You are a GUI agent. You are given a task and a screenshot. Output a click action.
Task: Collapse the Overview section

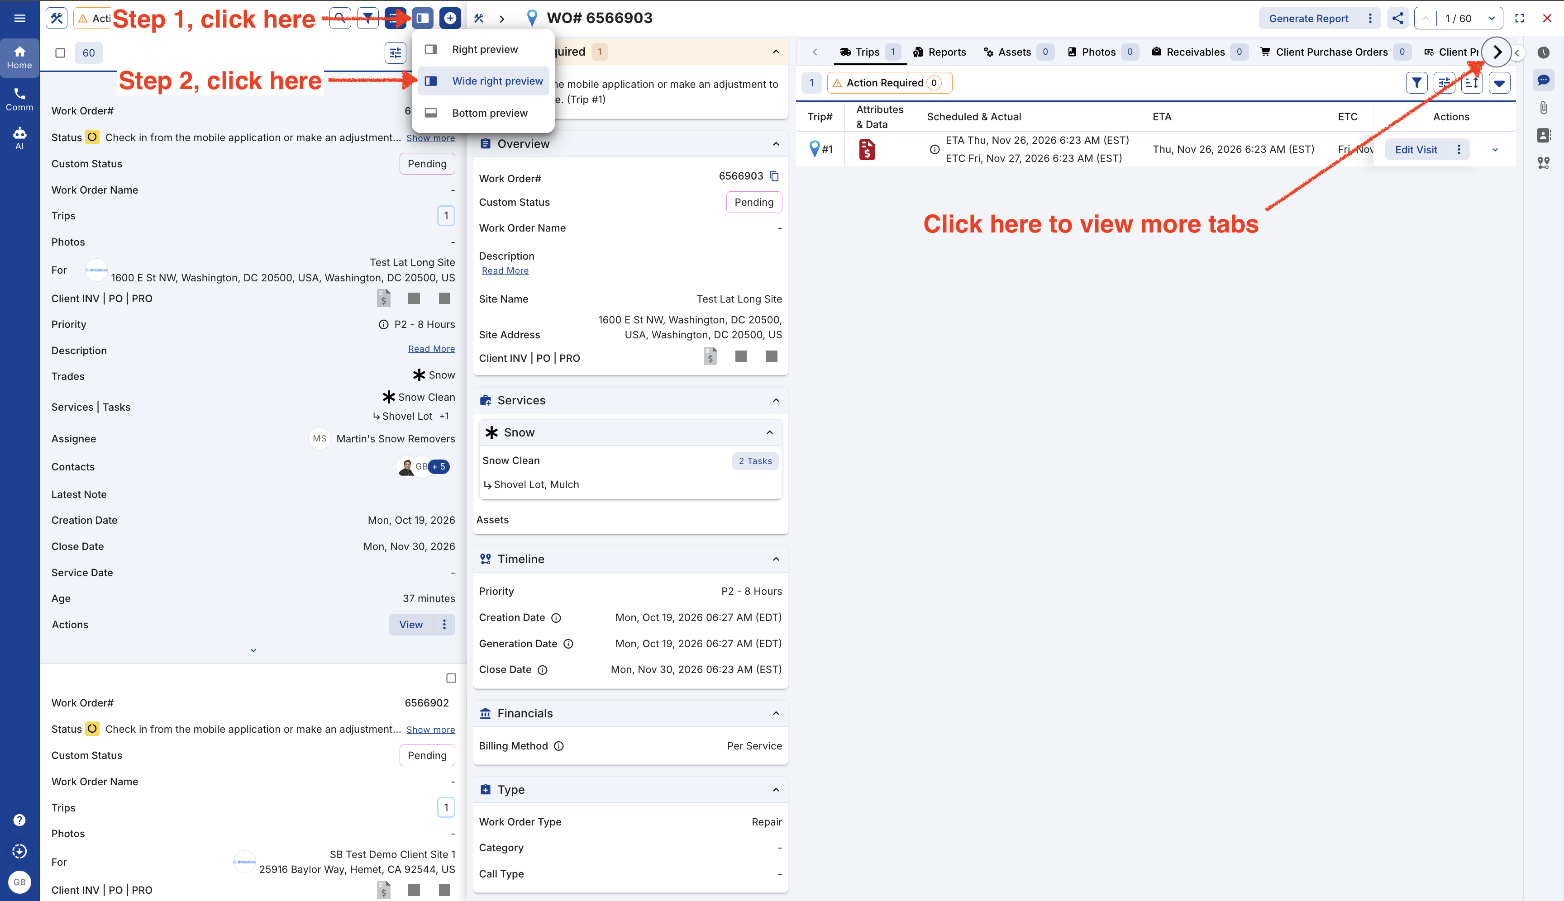click(776, 143)
